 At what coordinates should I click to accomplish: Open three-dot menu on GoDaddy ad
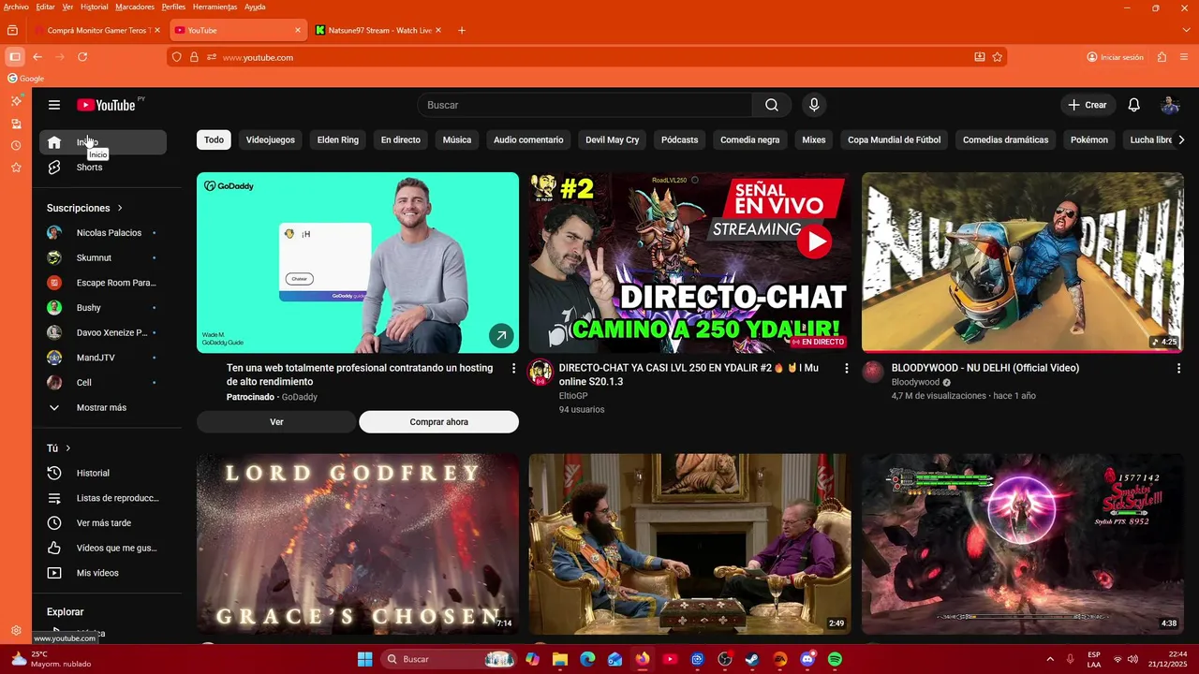tap(513, 369)
